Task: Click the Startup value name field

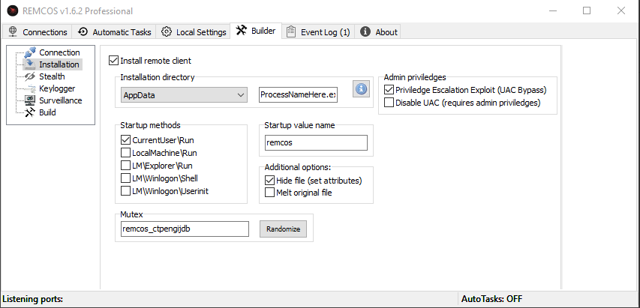Action: (x=316, y=142)
